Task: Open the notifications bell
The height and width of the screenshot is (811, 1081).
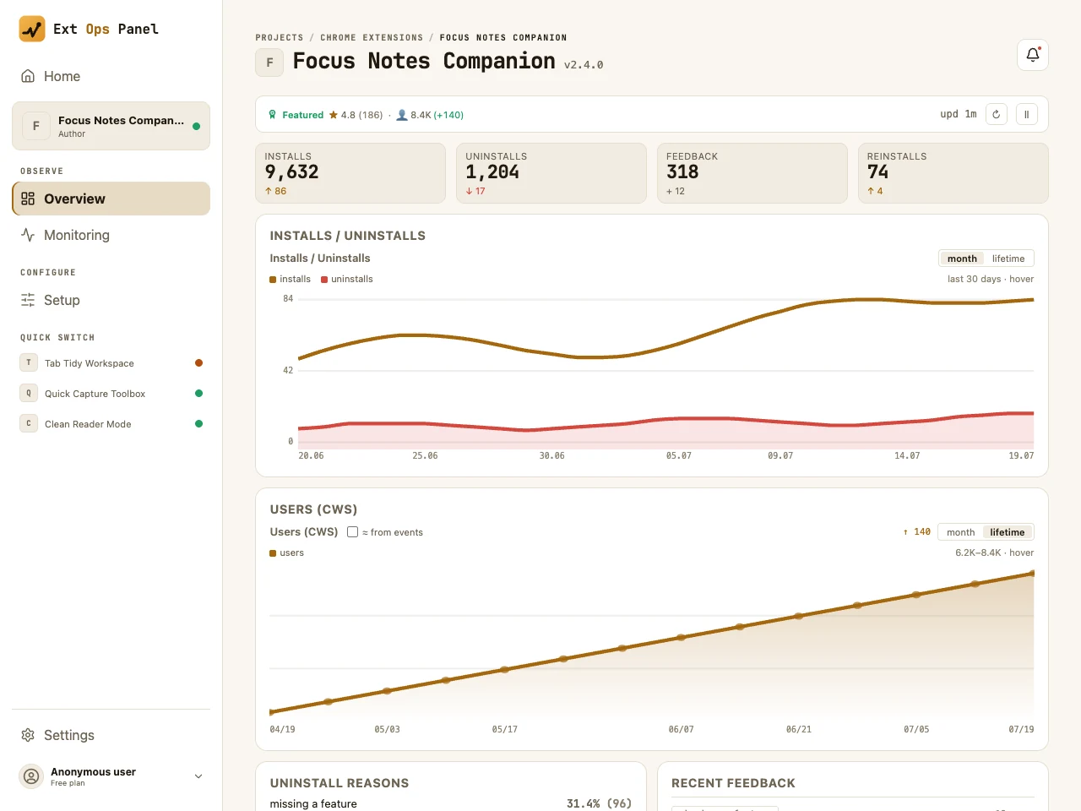Action: coord(1033,55)
